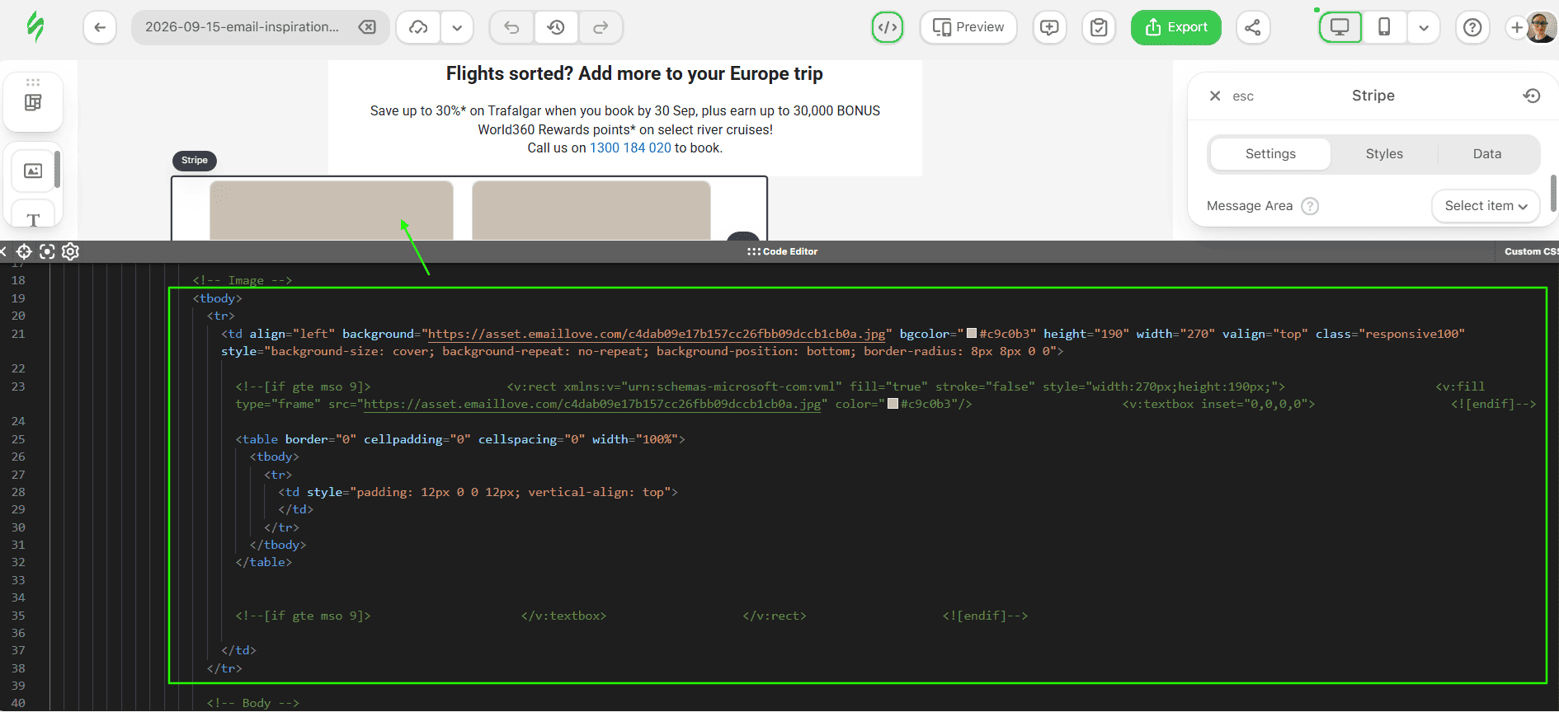Click the crosshair icon in code editor bar
The image size is (1559, 712).
(x=24, y=251)
